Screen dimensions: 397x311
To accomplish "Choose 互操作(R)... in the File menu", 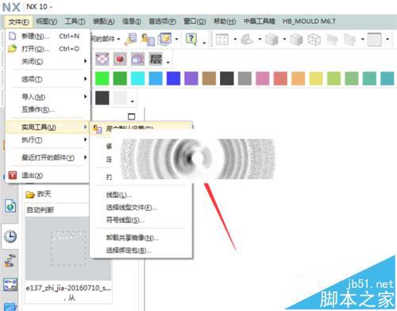I will (x=47, y=109).
